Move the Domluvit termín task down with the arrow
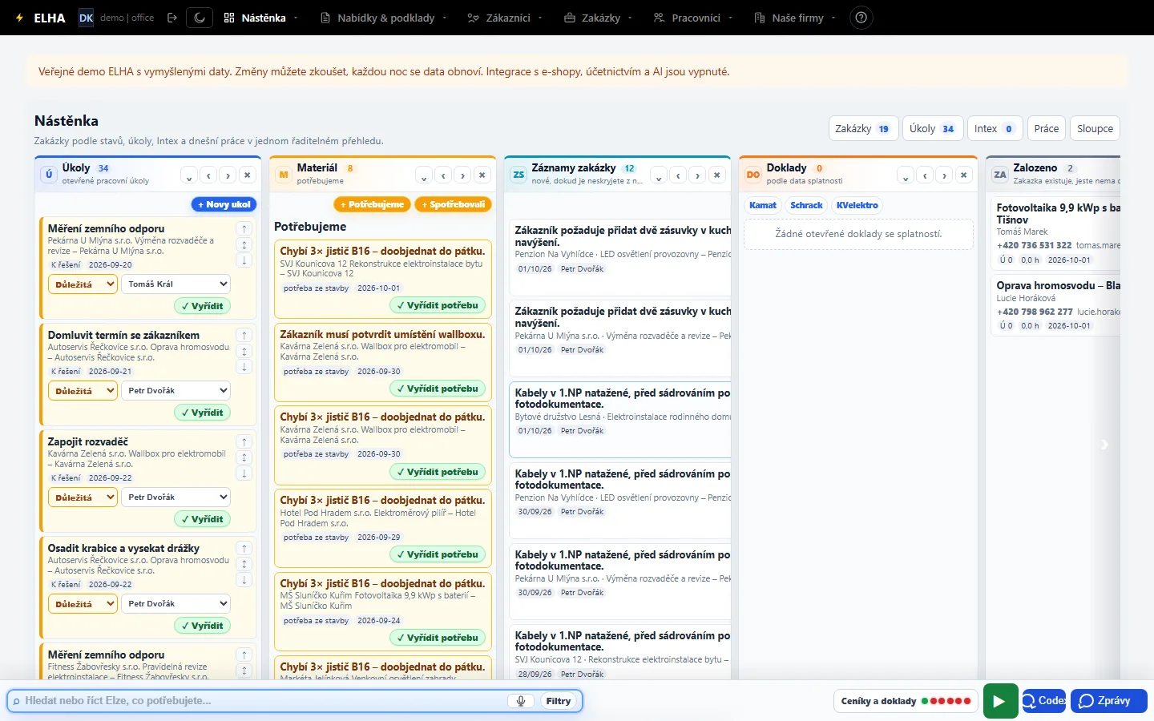 (244, 367)
